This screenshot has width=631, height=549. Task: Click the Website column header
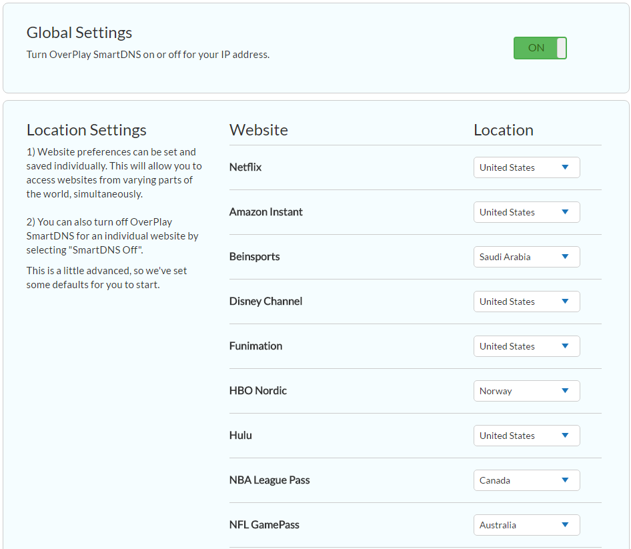click(258, 129)
